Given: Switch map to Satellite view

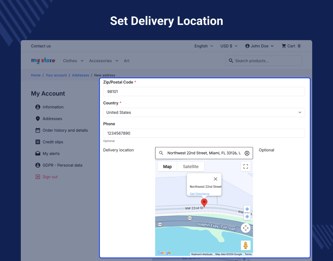Looking at the screenshot, I should (x=191, y=166).
